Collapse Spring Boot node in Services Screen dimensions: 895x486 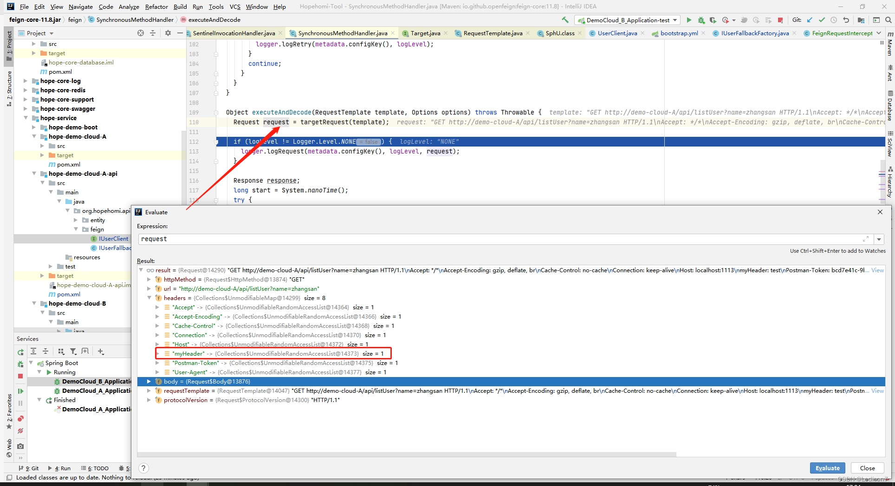[x=31, y=363]
